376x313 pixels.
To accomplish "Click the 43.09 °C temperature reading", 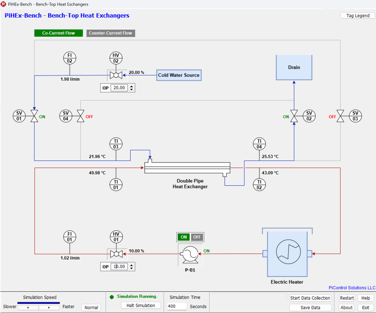I will click(270, 173).
